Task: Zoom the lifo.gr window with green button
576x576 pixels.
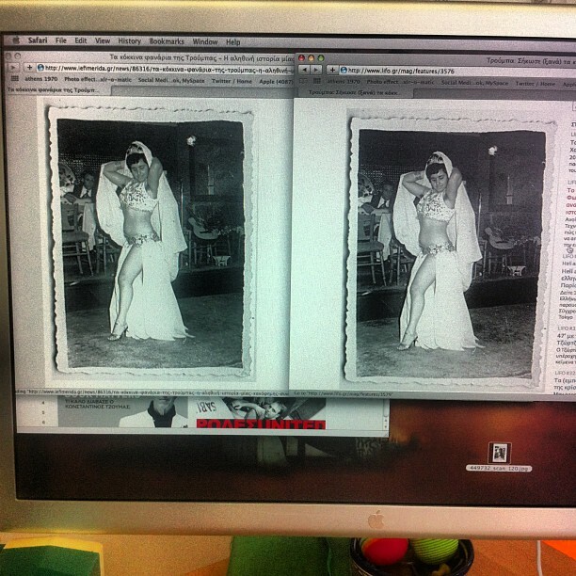Action: pos(321,58)
